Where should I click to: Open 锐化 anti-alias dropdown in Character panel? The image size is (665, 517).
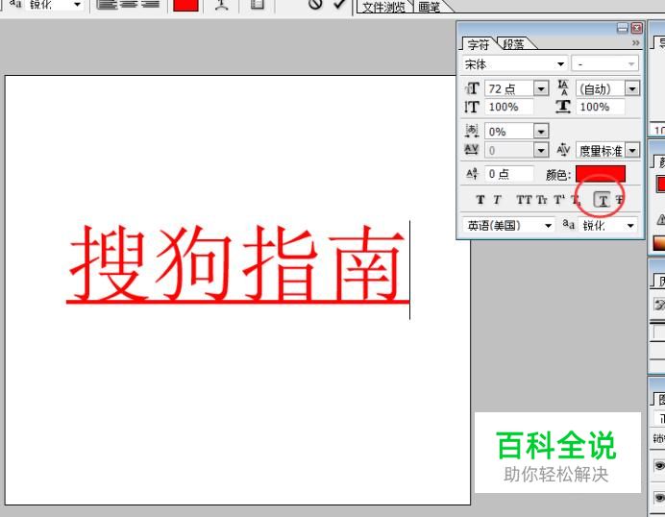[x=607, y=225]
